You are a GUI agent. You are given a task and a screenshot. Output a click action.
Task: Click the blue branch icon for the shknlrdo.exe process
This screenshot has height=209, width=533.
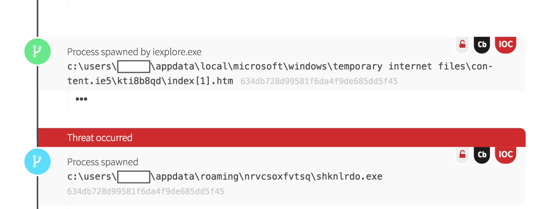[38, 161]
